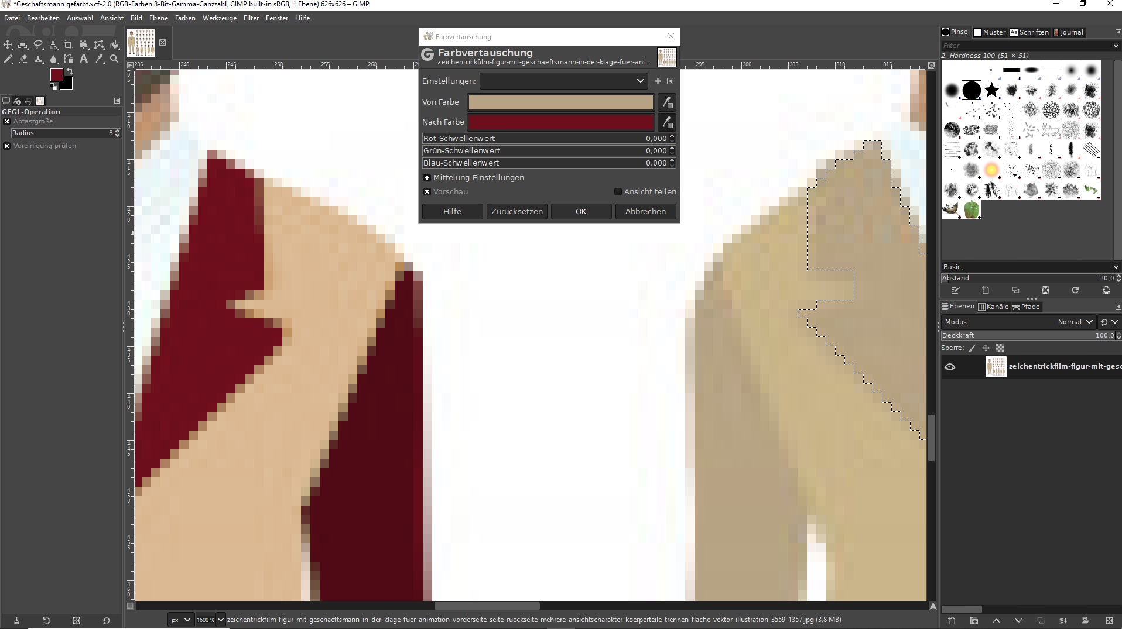
Task: Click the eyedropper beside Von Farbe
Action: pos(667,102)
